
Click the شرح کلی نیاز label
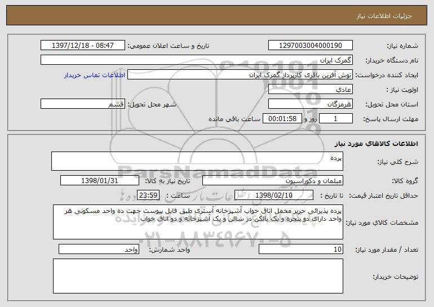click(x=398, y=162)
